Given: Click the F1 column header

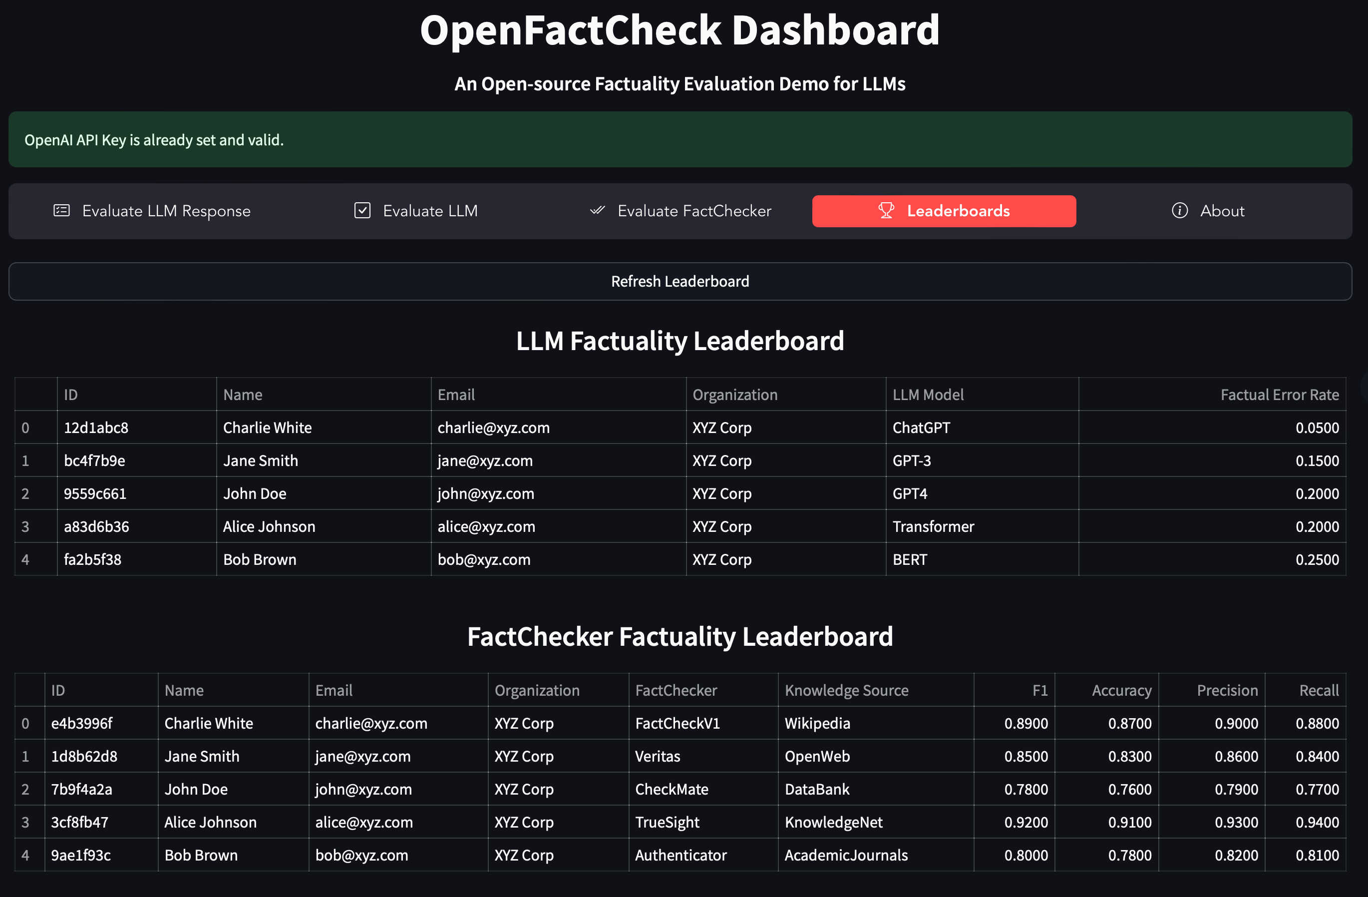Looking at the screenshot, I should [1014, 690].
